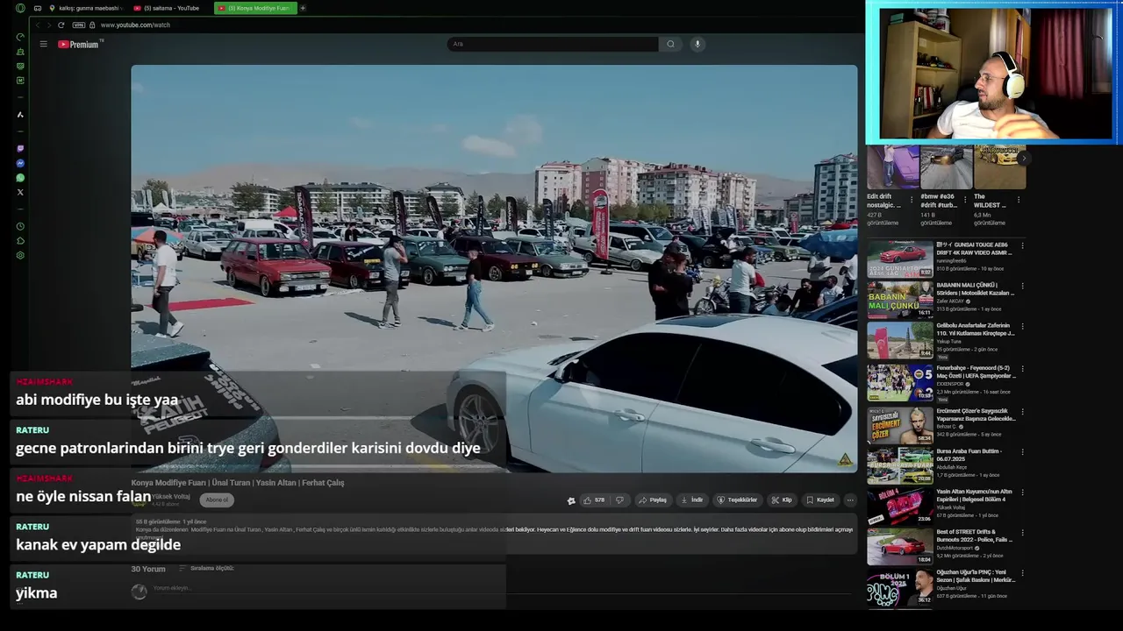Open X (Twitter) in the sidebar
The image size is (1123, 631).
[20, 192]
